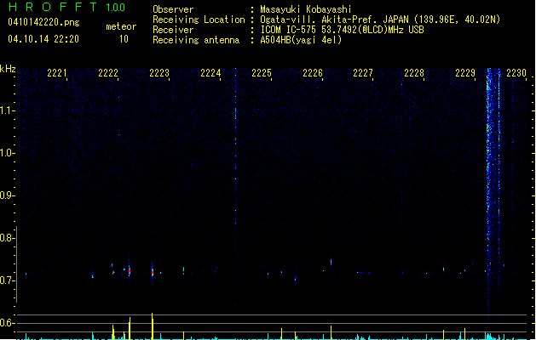Click the 1.0 kHz axis label

click(x=7, y=153)
